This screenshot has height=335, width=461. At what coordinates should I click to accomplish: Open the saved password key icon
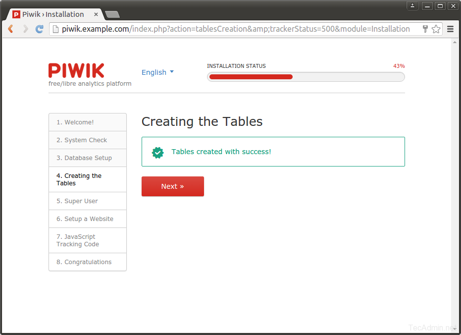point(425,29)
